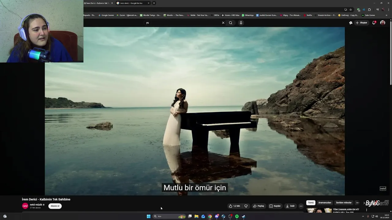The image size is (392, 220).
Task: Open a new browser tab
Action: (154, 3)
